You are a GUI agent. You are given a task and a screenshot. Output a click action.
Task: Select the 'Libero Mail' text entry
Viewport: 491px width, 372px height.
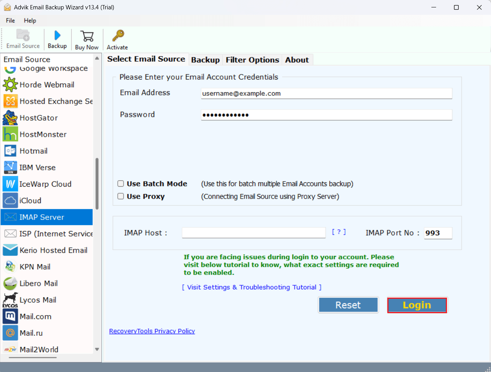pyautogui.click(x=39, y=283)
